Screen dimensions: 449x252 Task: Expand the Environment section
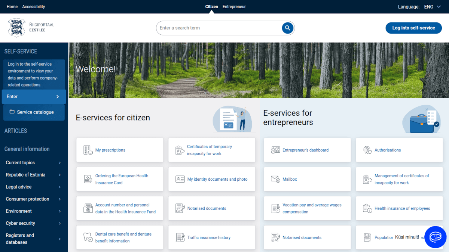[x=34, y=211]
